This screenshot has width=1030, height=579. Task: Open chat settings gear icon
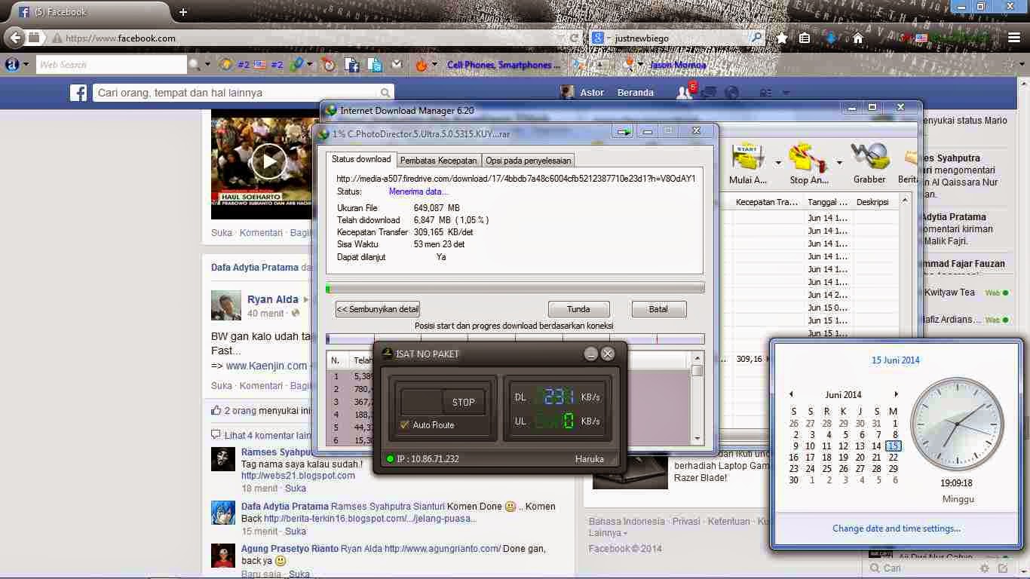tap(985, 568)
